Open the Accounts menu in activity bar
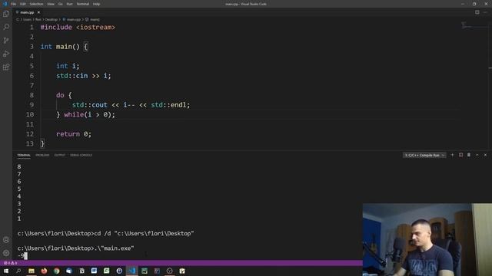 pyautogui.click(x=6, y=240)
